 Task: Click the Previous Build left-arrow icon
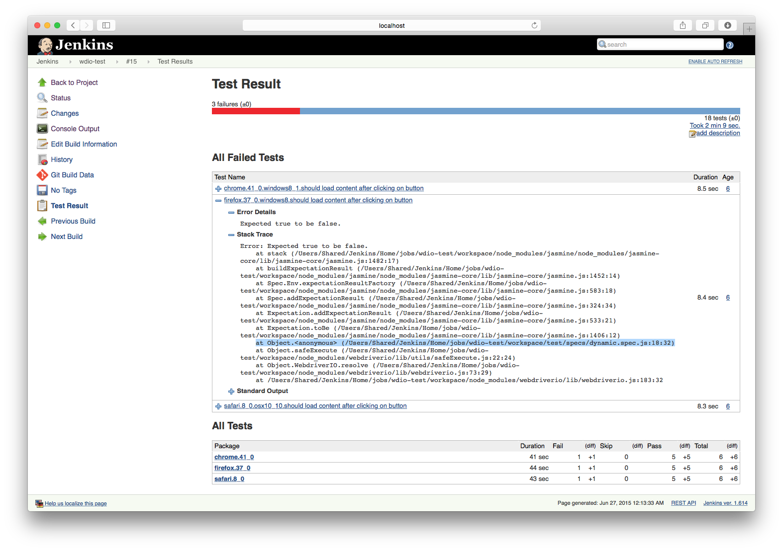pos(42,221)
